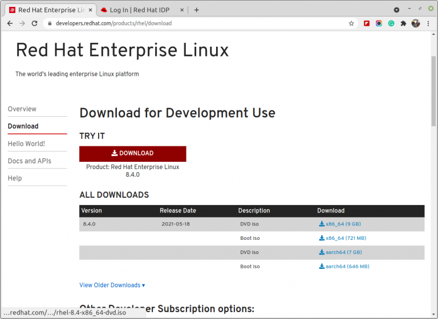Click the Description column header
The height and width of the screenshot is (319, 438).
254,210
